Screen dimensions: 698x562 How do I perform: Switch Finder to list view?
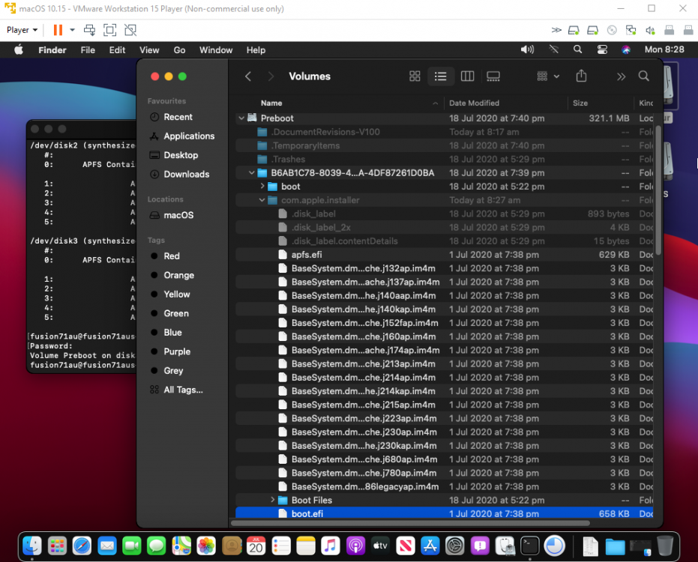tap(440, 76)
